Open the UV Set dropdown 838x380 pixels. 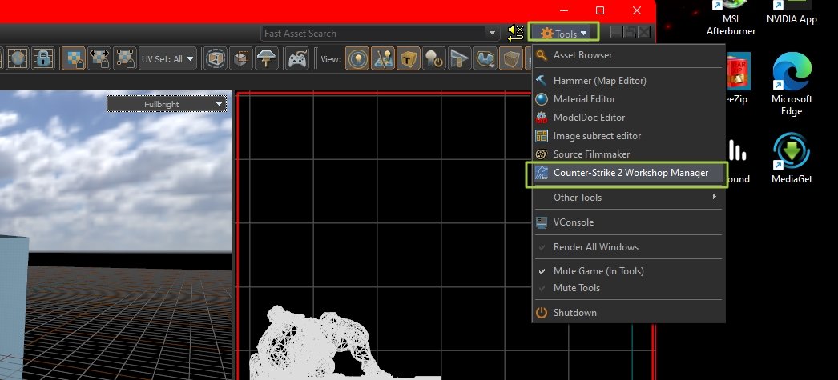167,59
